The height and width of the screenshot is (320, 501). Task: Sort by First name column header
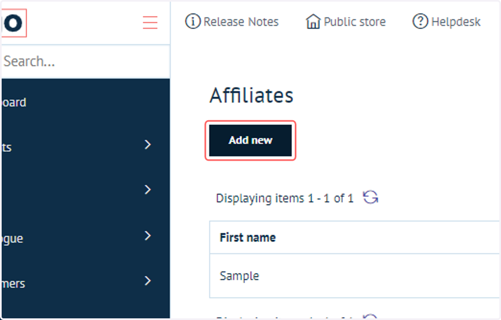tap(248, 237)
